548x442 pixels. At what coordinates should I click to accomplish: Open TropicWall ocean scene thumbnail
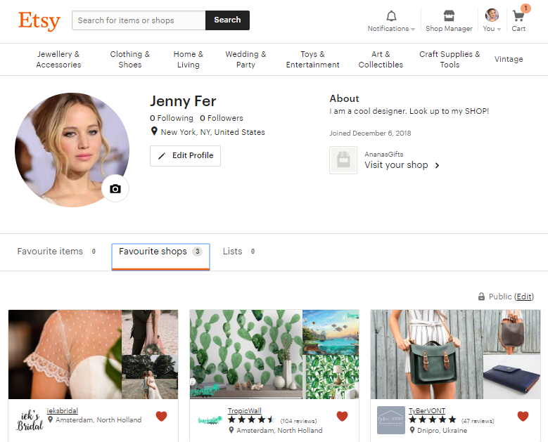pyautogui.click(x=331, y=332)
